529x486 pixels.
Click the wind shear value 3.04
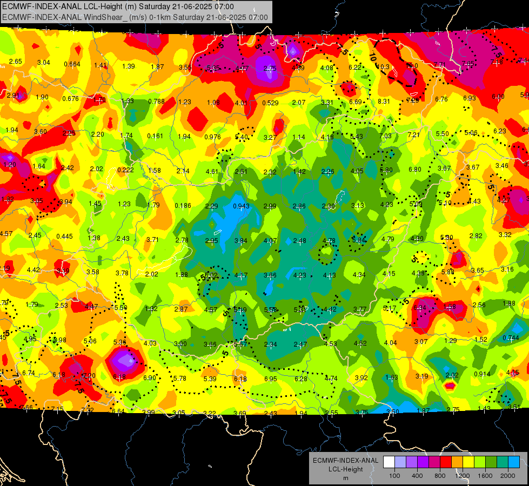(x=44, y=62)
